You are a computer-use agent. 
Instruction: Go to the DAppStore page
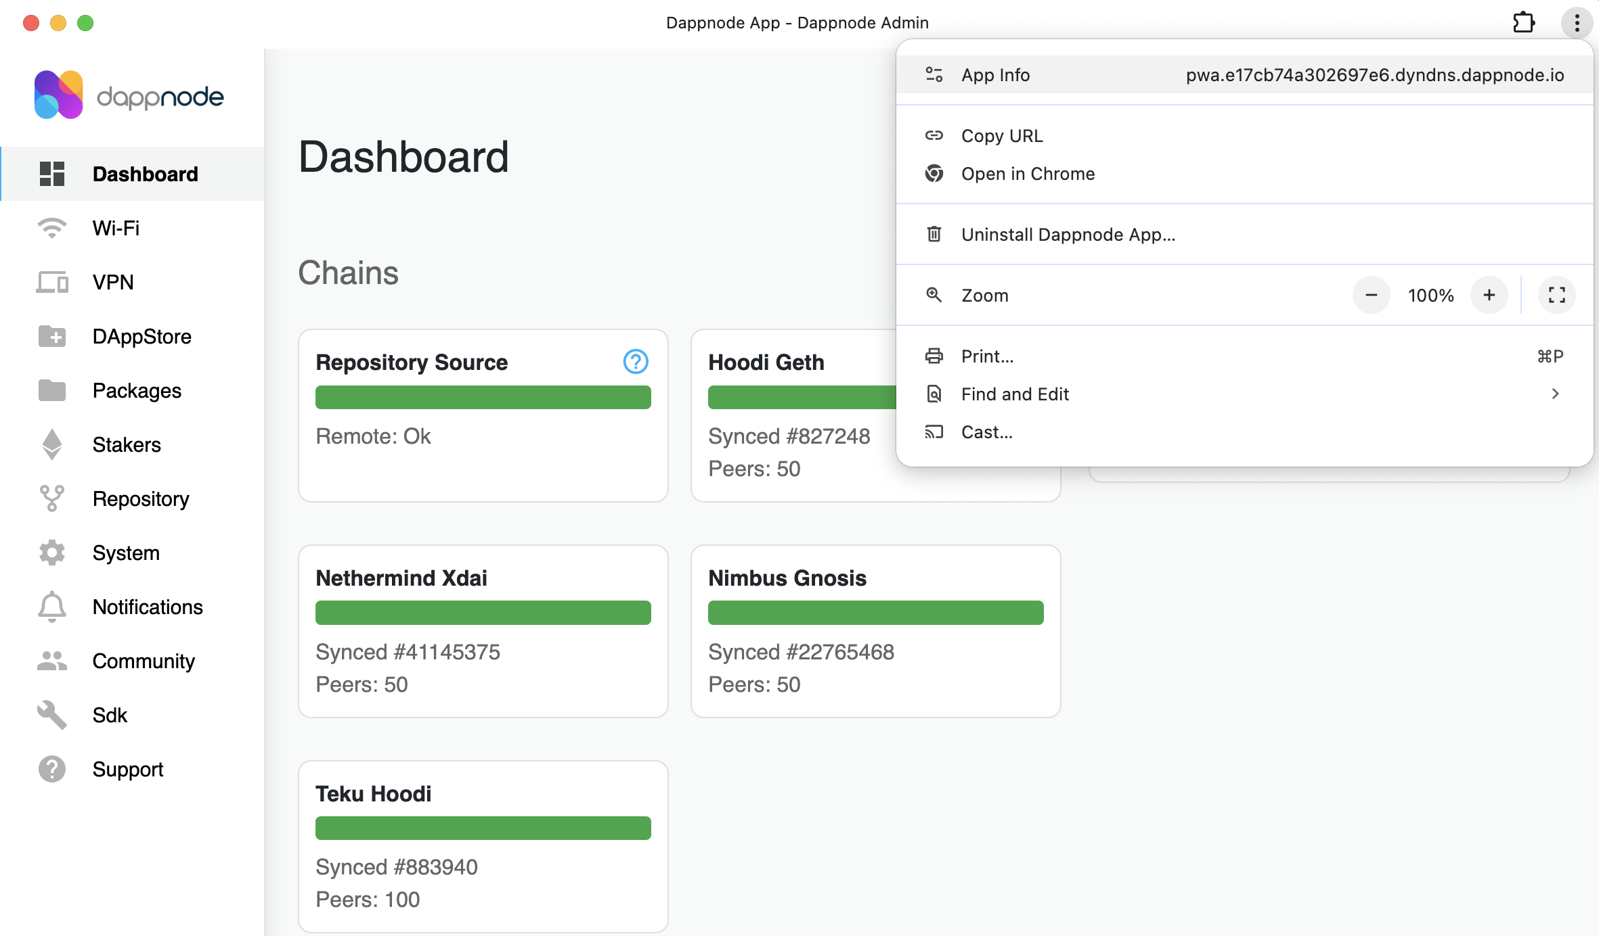(x=141, y=337)
